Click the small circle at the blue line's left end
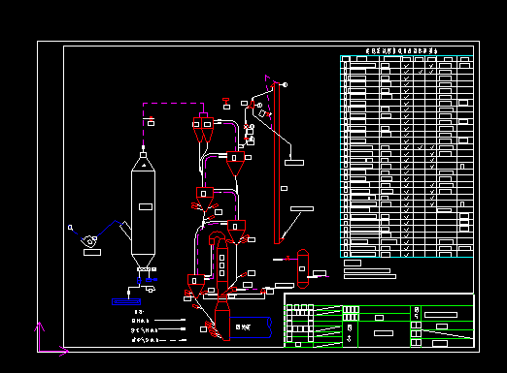Screen dimensions: 507x373 (x=70, y=228)
